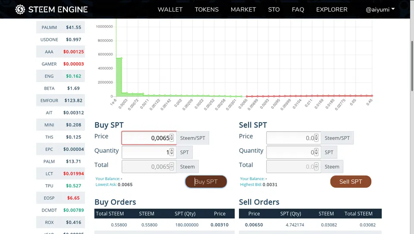Select the TPU token row
Image resolution: width=414 pixels, height=234 pixels.
tap(60, 186)
